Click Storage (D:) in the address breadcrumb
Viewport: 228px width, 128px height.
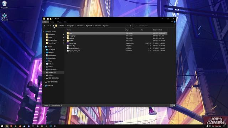click(71, 26)
